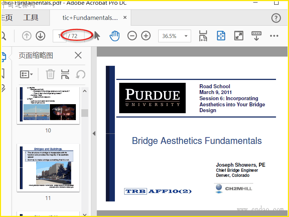Screen dimensions: 289x217
Task: Switch to the 工具 tab
Action: (31, 18)
